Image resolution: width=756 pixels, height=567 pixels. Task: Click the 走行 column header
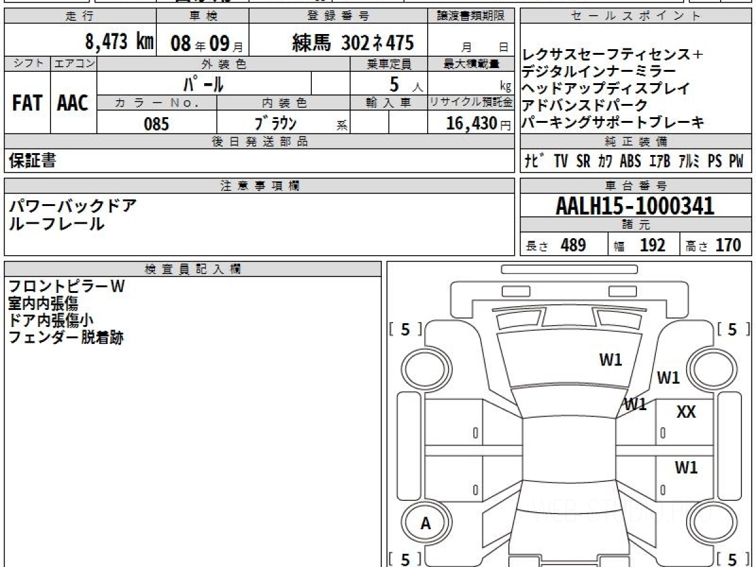tap(79, 16)
